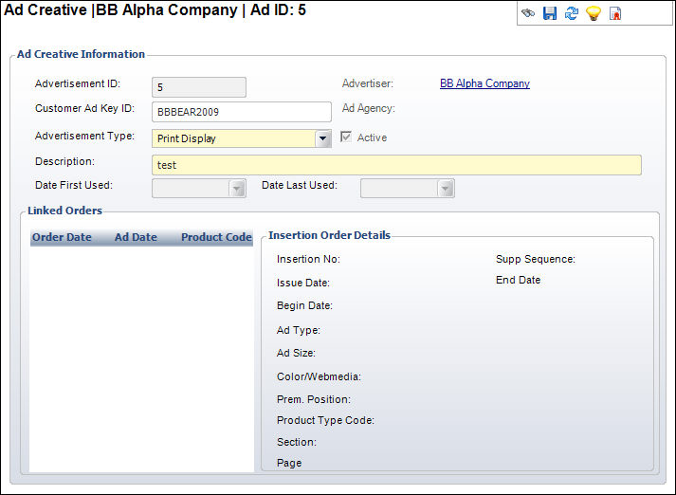
Task: Click the blue refresh arrows icon
Action: tap(572, 14)
